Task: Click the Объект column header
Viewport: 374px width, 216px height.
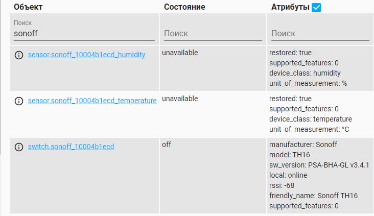Action: (x=29, y=7)
